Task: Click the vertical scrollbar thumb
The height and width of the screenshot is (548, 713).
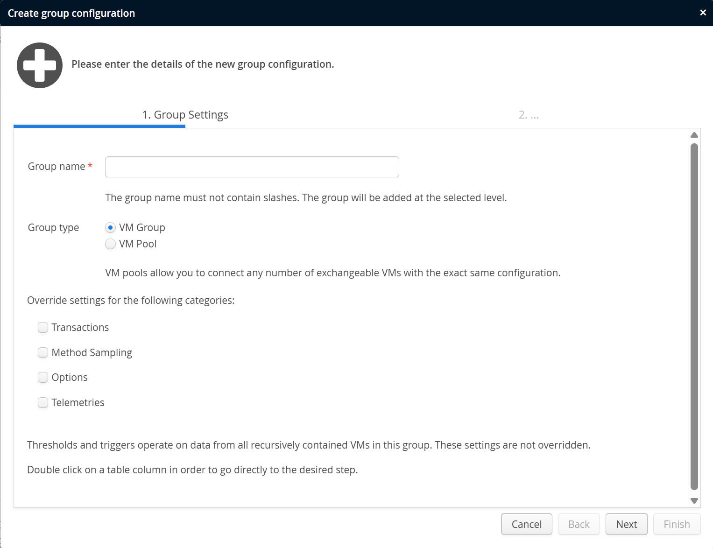Action: (694, 317)
